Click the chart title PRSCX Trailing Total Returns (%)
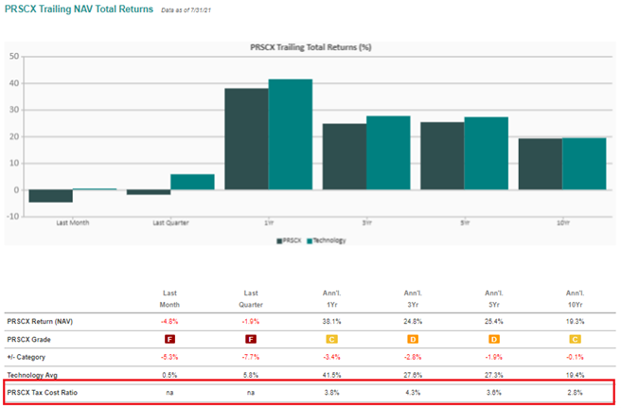The width and height of the screenshot is (621, 408). coord(310,47)
